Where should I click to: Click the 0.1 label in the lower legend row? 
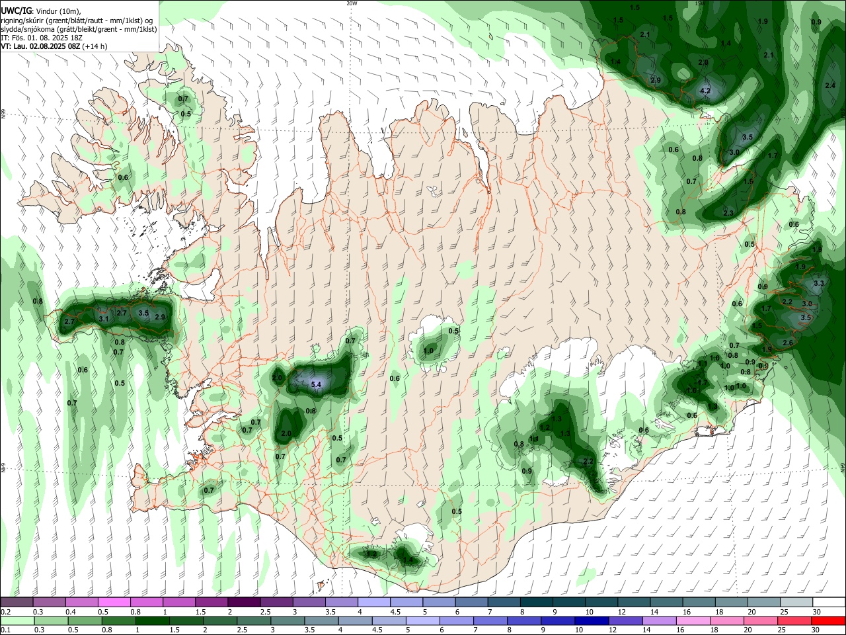(x=5, y=630)
